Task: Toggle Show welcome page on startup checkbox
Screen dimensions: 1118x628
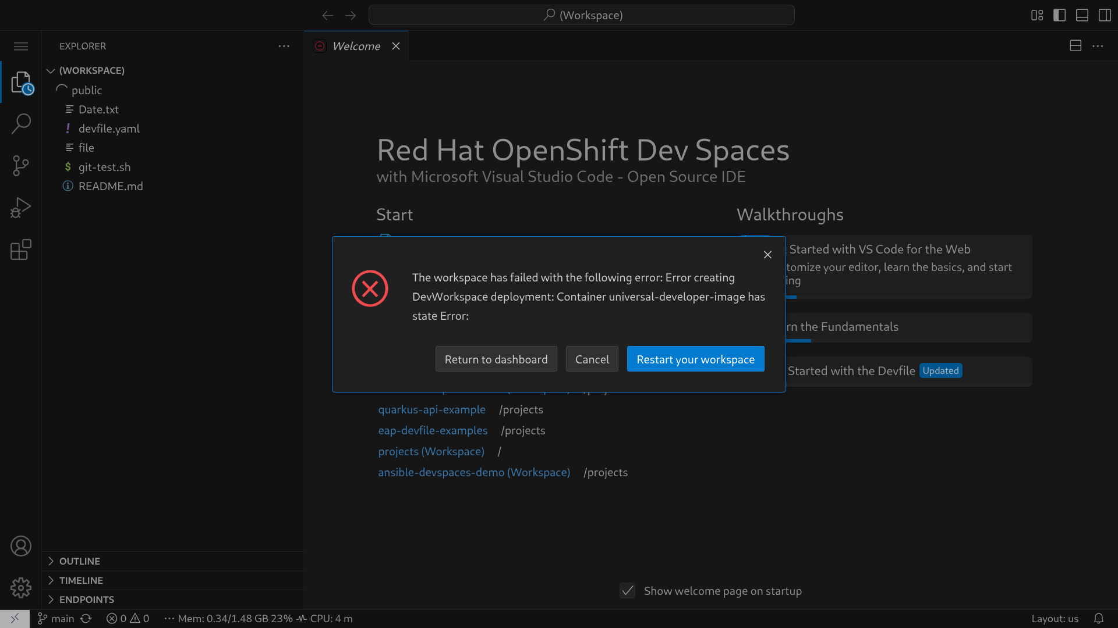Action: (627, 591)
